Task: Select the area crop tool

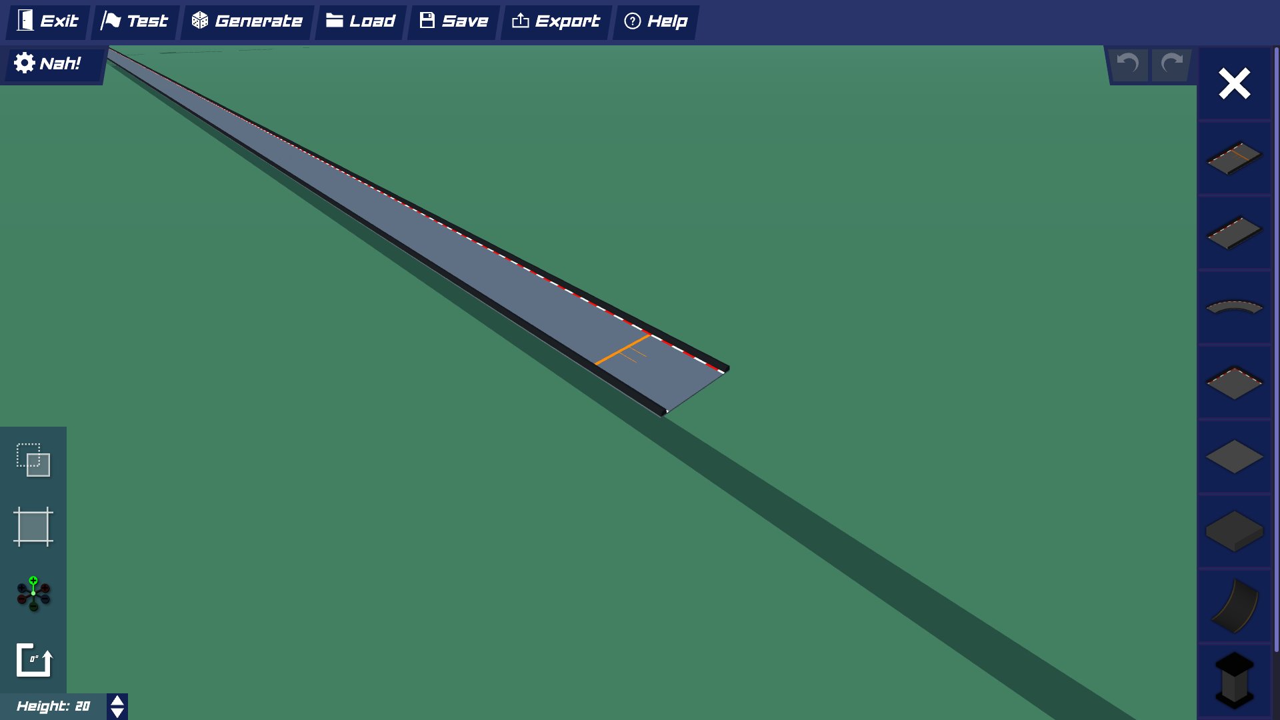Action: point(33,527)
